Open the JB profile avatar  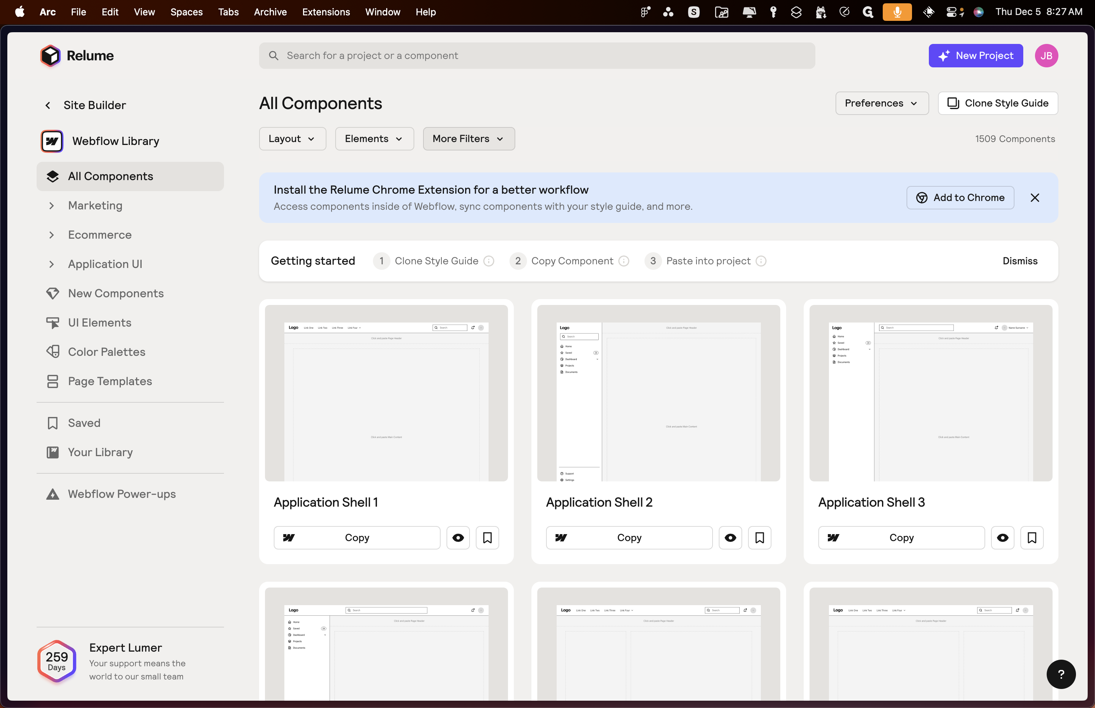(1046, 56)
